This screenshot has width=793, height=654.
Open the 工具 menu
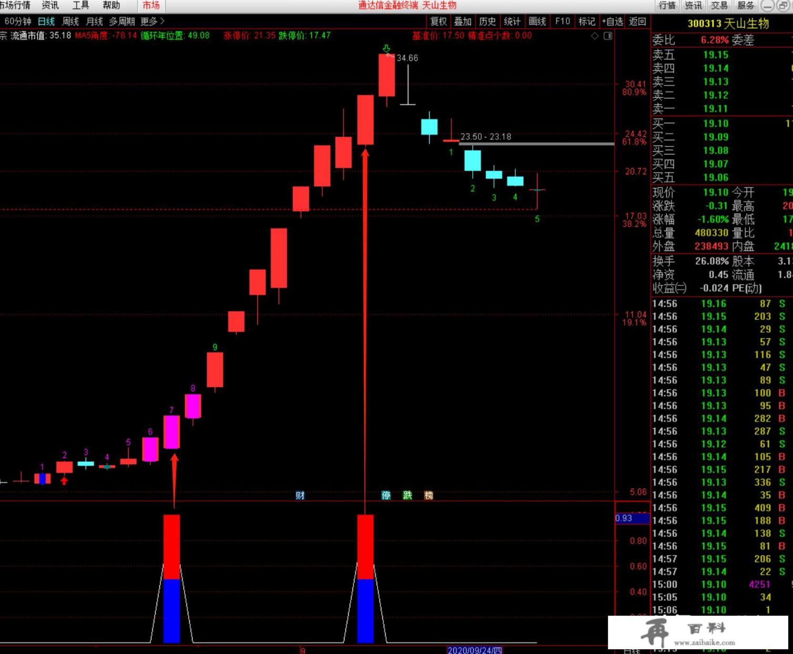(80, 5)
